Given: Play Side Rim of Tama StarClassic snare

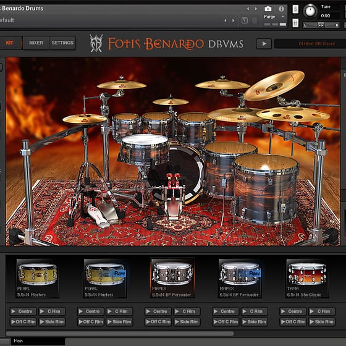Looking at the screenshot, I should point(322,322).
